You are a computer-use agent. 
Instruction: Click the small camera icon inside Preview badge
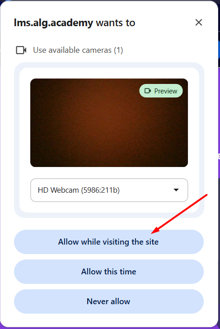[x=148, y=91]
